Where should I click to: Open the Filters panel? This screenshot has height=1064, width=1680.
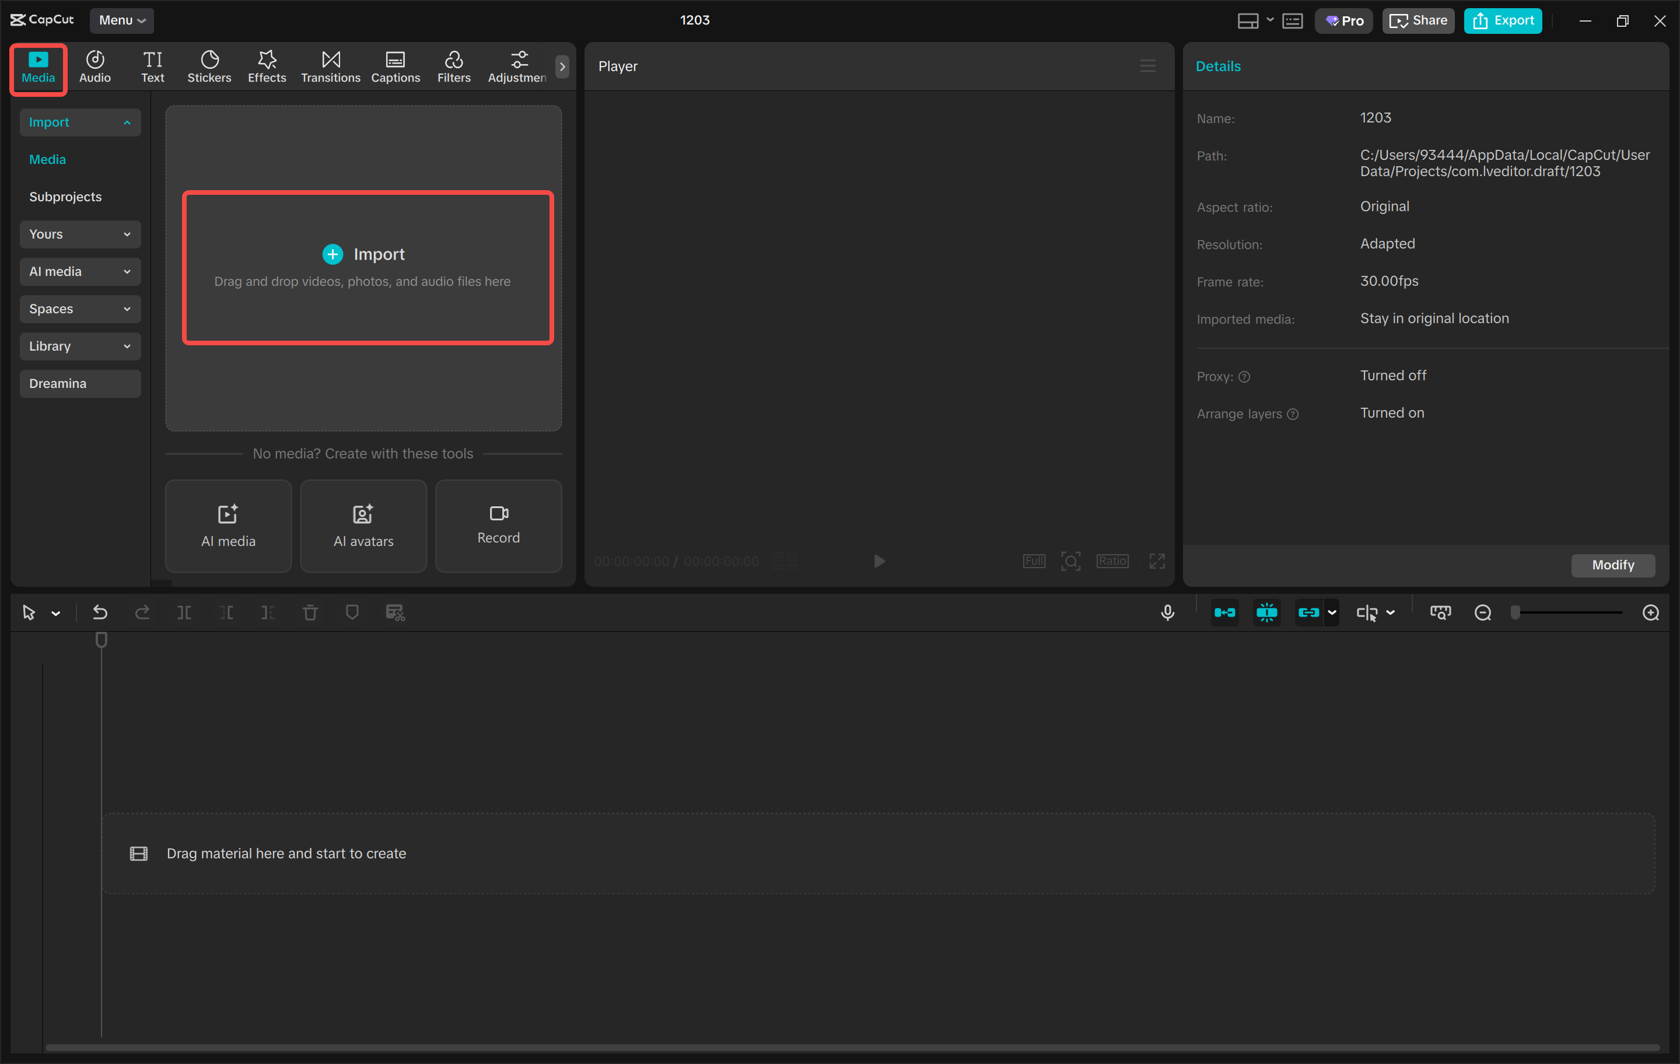(x=453, y=66)
